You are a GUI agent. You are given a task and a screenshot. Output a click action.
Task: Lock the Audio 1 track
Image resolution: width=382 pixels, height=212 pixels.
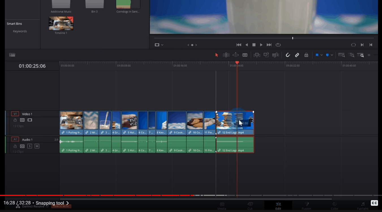coord(15,146)
